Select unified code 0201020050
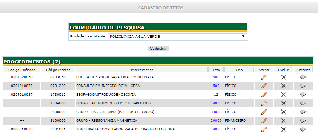The image size is (318, 137). tap(22, 77)
